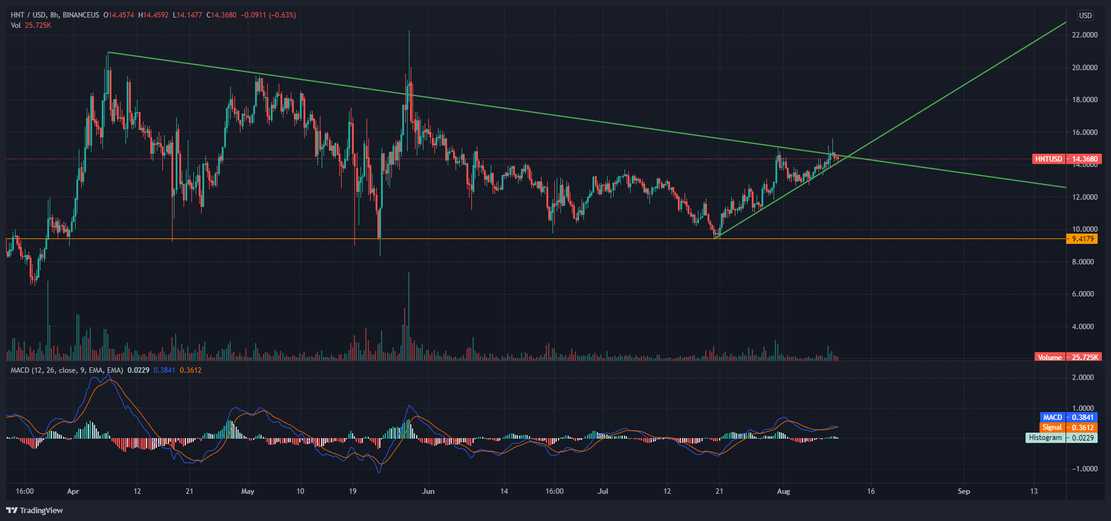Click the 16.0000 price axis label
This screenshot has height=521, width=1111.
coord(1084,133)
